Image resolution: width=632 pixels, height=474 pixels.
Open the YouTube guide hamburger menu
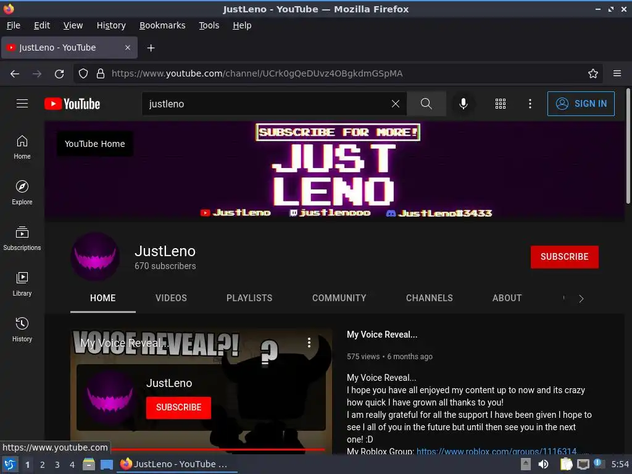click(22, 104)
